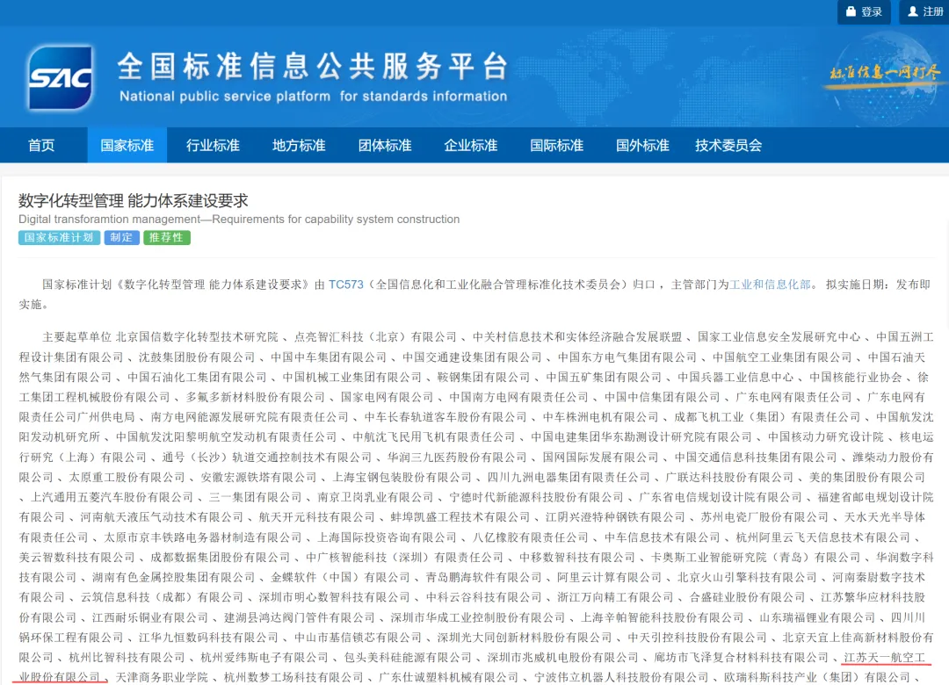
Task: Click the 标准信息一网打尽 slogan graphic
Action: coord(884,74)
